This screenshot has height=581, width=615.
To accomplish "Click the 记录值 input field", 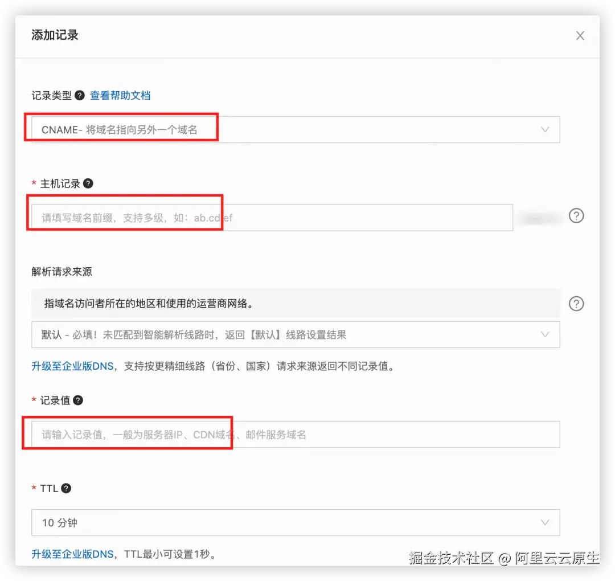I will pos(285,434).
